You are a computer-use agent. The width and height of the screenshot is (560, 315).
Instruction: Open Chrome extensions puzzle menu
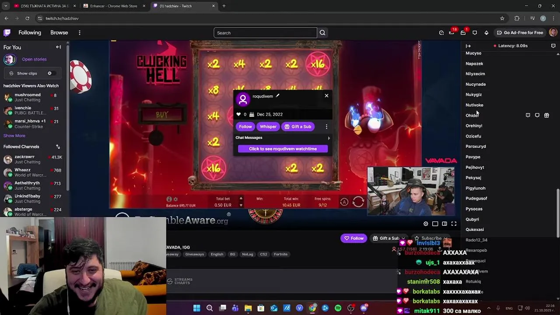click(x=517, y=18)
